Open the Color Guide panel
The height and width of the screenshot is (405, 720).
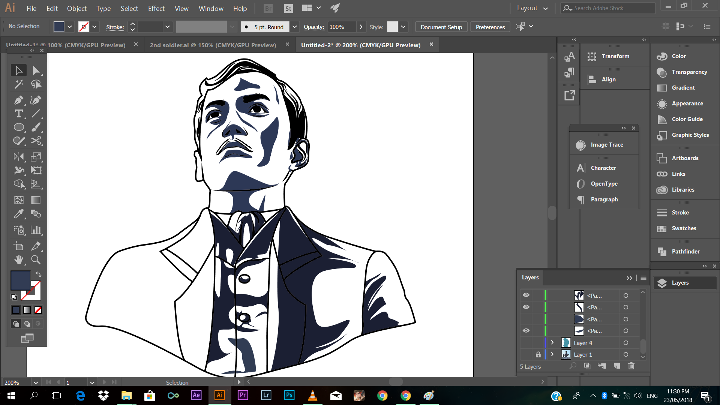(687, 119)
